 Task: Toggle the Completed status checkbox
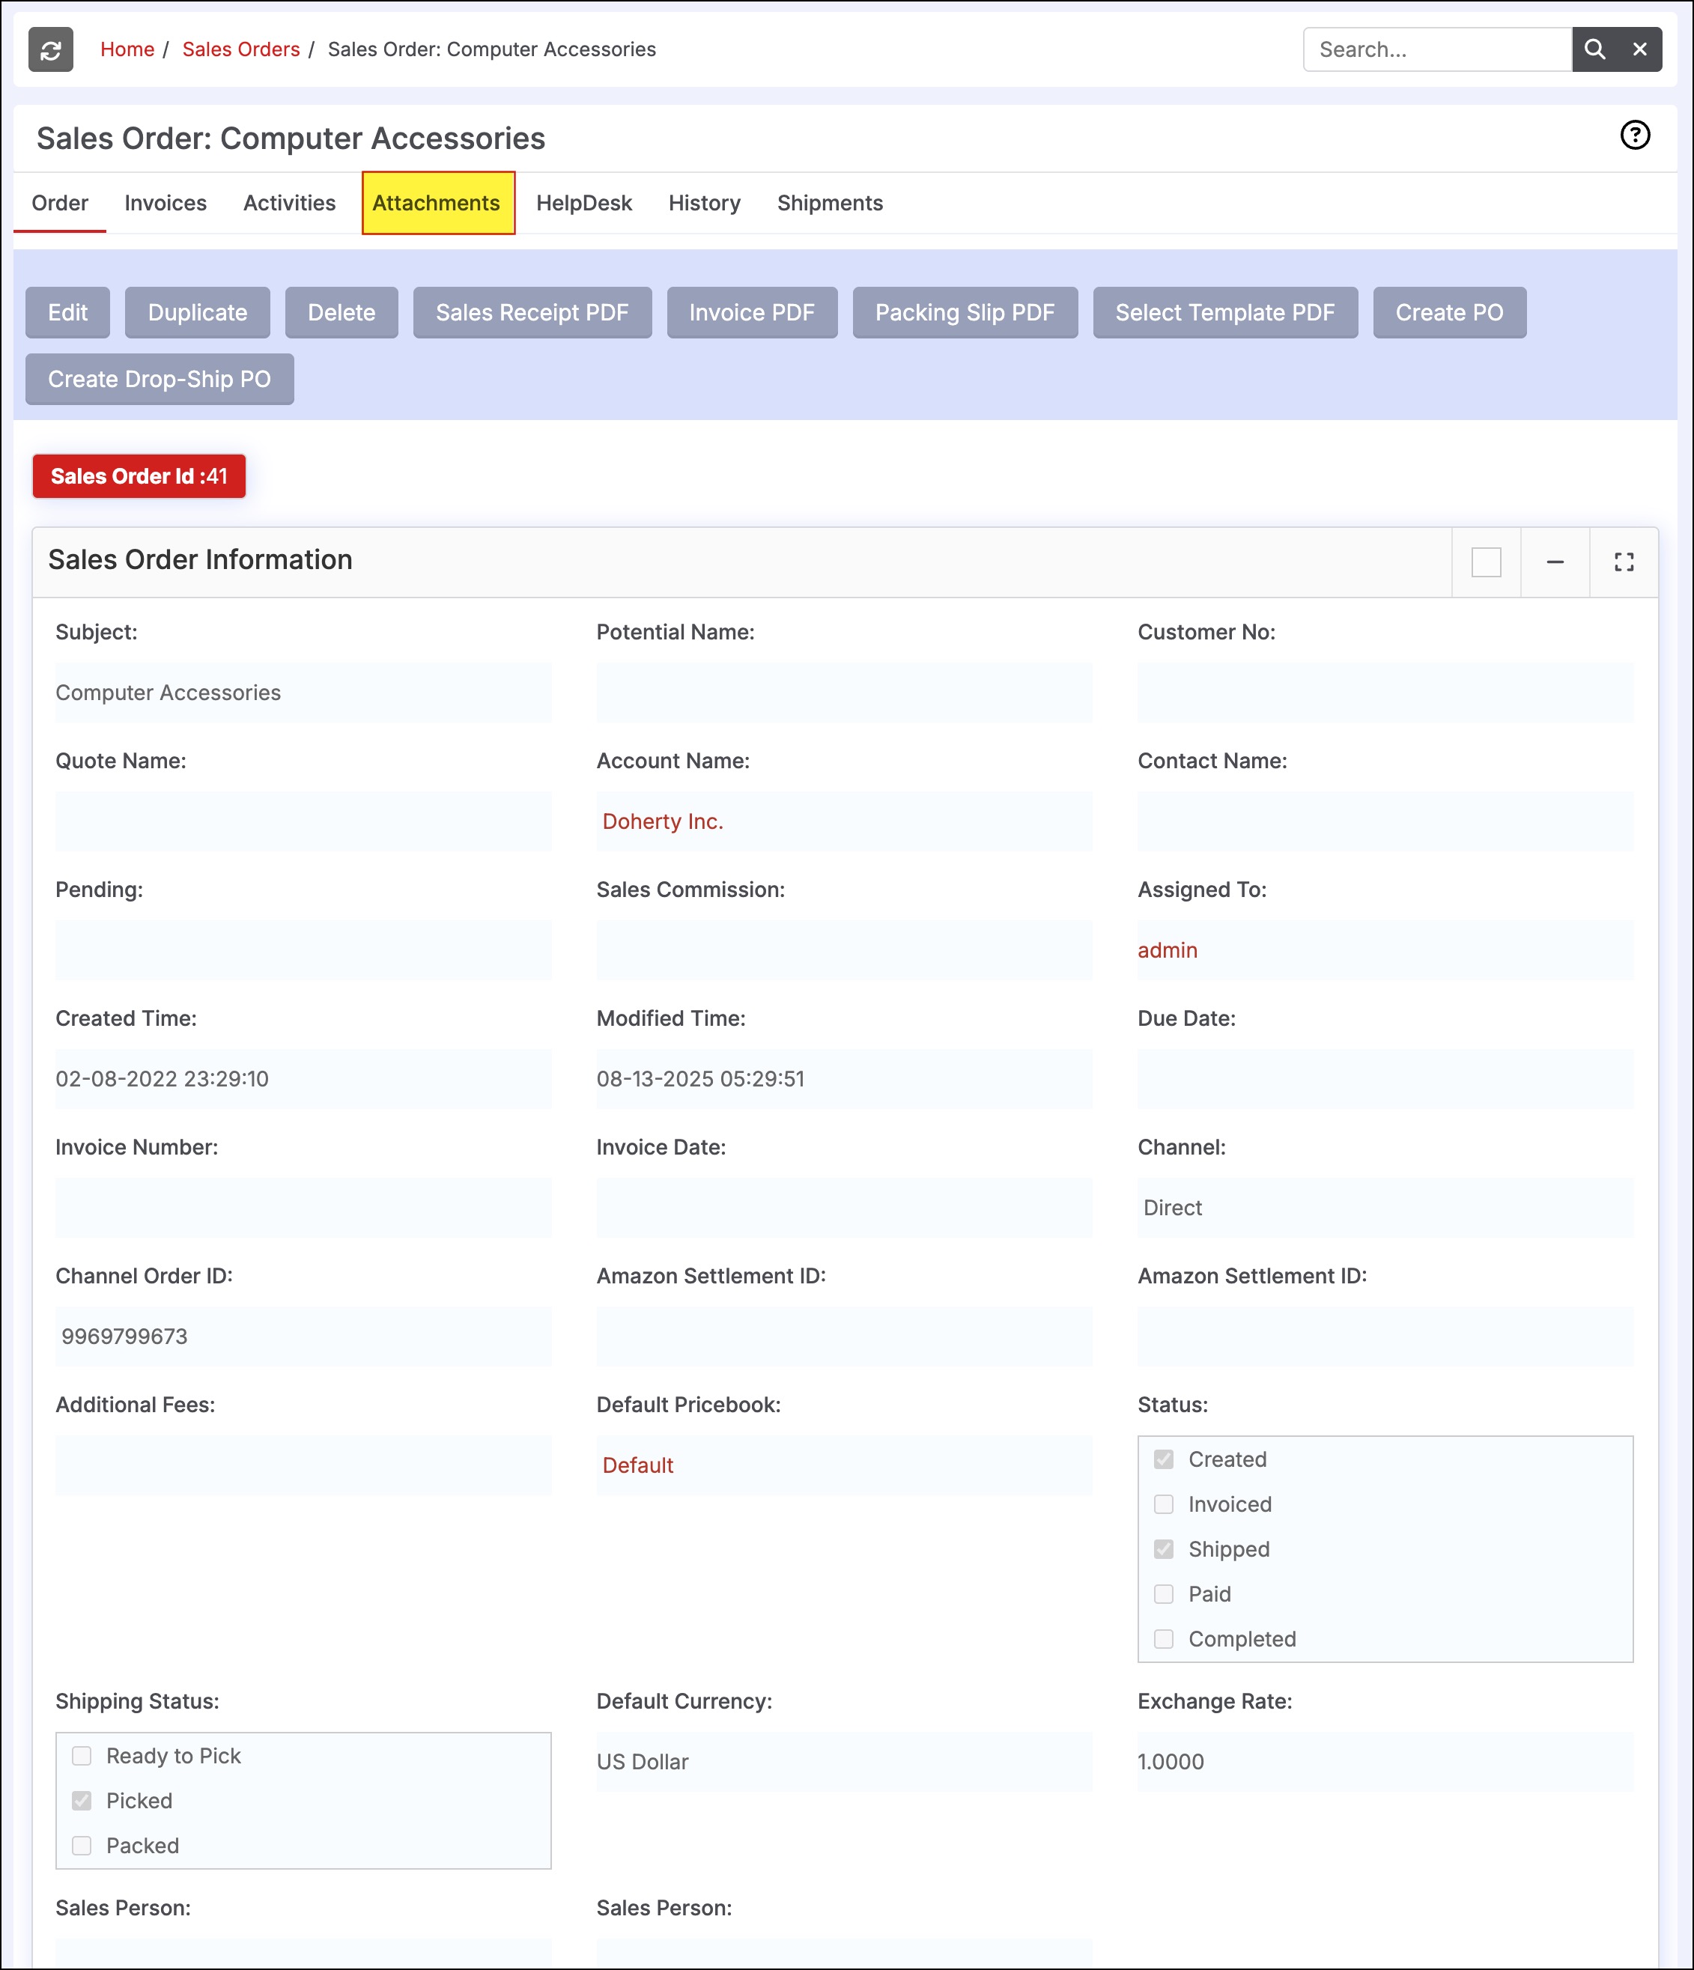point(1163,1639)
